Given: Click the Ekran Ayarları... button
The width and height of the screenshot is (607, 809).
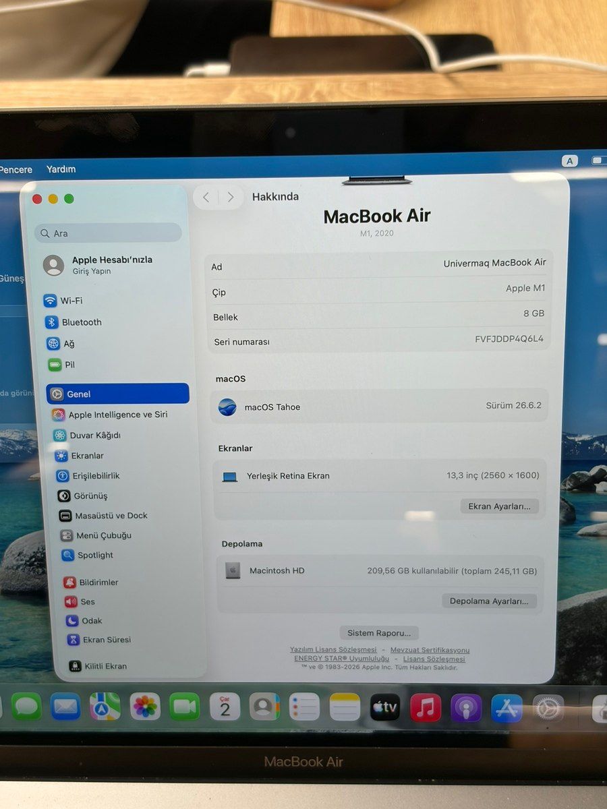Looking at the screenshot, I should pos(500,506).
